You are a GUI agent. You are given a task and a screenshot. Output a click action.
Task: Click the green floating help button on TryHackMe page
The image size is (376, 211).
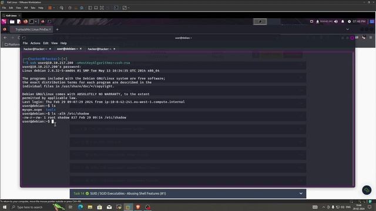point(367,190)
